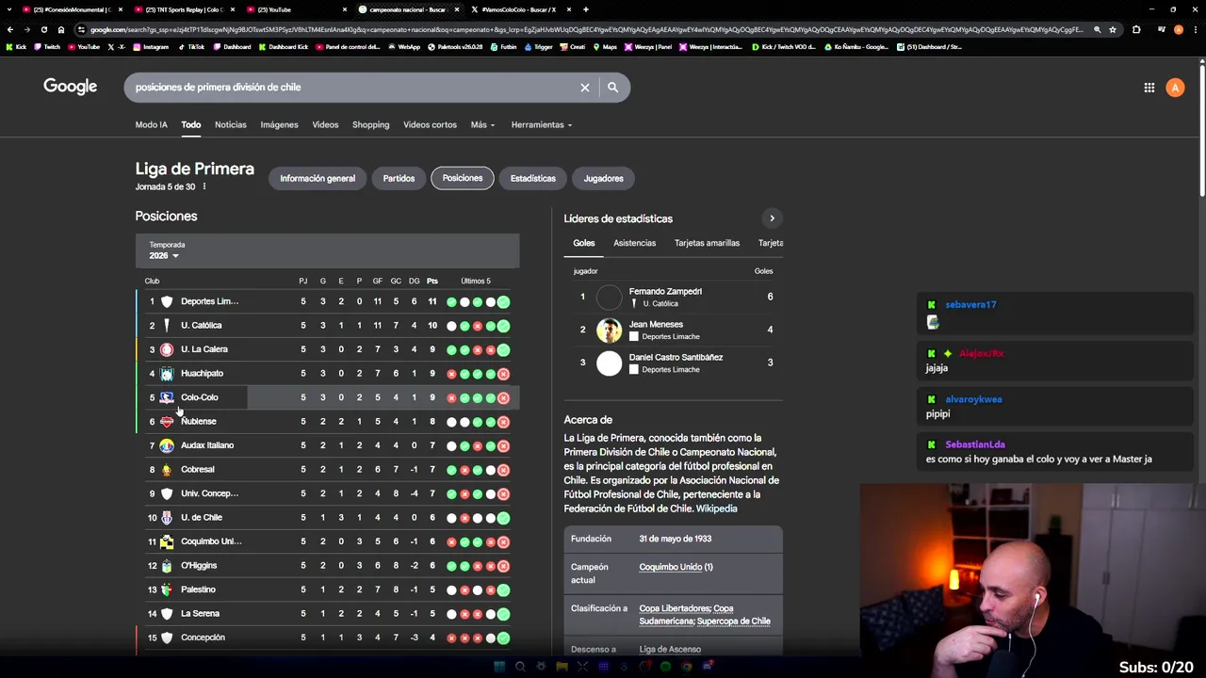Switch to the TNT Sports Replay browser tab

point(184,9)
